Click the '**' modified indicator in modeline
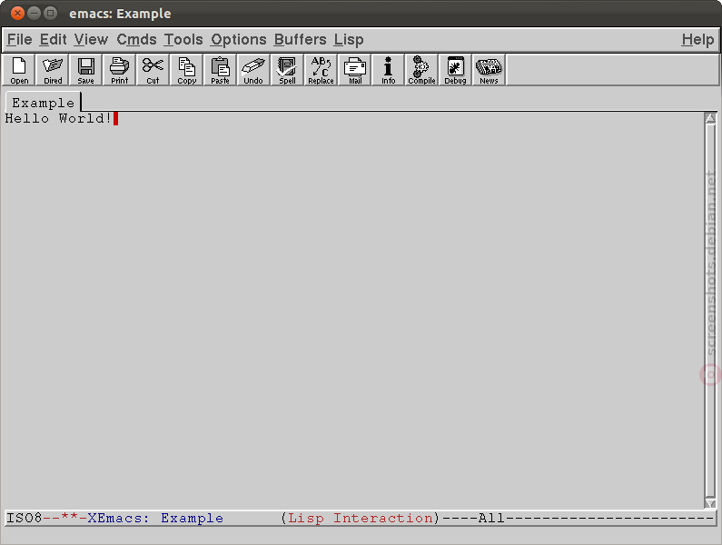The width and height of the screenshot is (722, 545). coord(69,517)
